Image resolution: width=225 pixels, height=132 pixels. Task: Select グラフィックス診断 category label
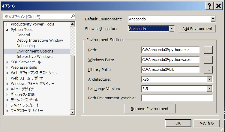[x=23, y=94]
